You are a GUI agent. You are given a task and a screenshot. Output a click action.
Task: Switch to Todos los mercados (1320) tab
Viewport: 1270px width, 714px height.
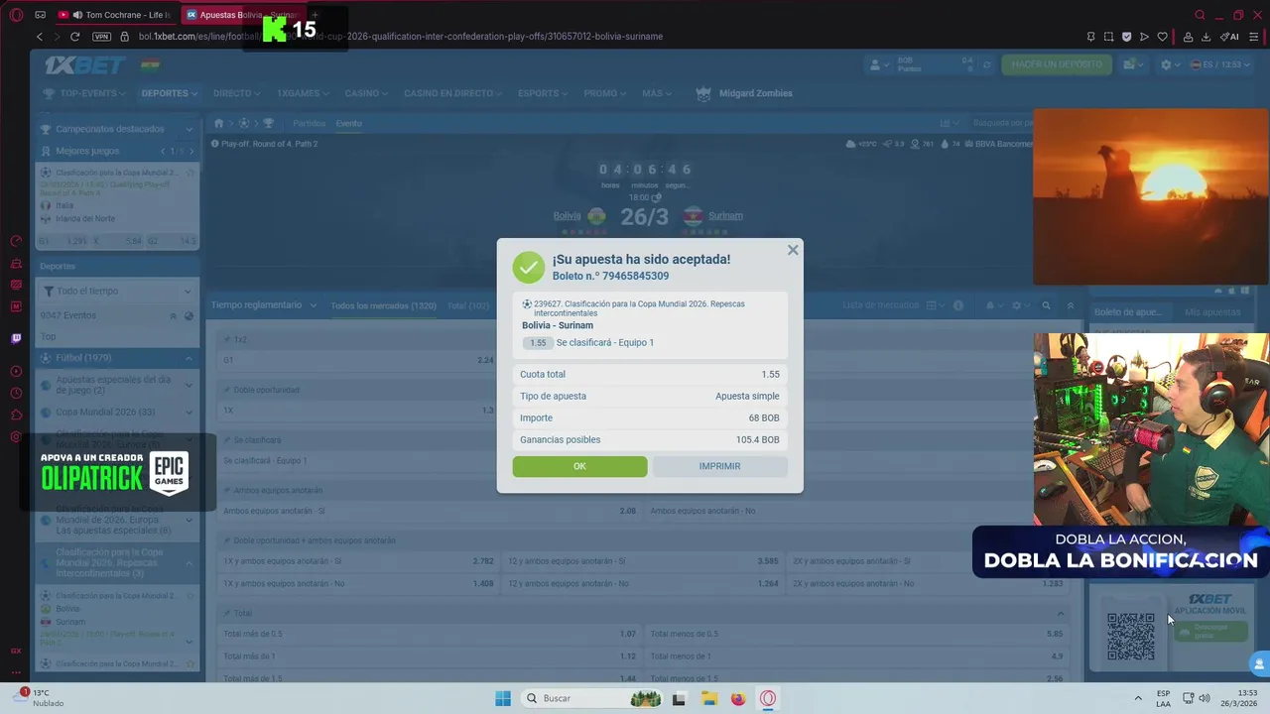point(383,305)
